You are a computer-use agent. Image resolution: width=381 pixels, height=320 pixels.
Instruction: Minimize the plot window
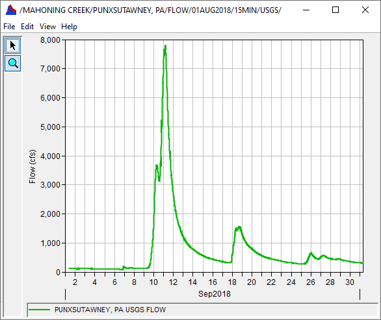pyautogui.click(x=306, y=10)
